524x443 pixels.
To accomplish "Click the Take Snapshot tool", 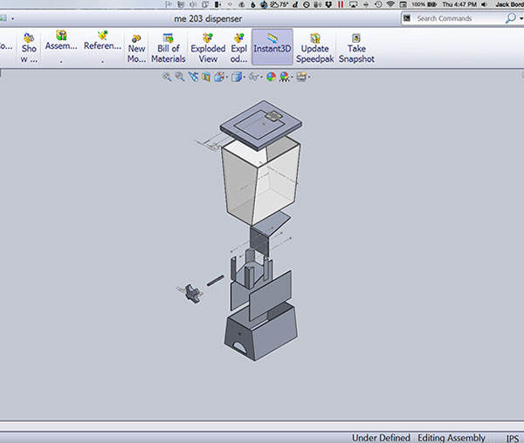I will click(x=356, y=48).
